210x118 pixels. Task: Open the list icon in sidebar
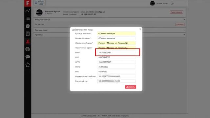click(28, 18)
